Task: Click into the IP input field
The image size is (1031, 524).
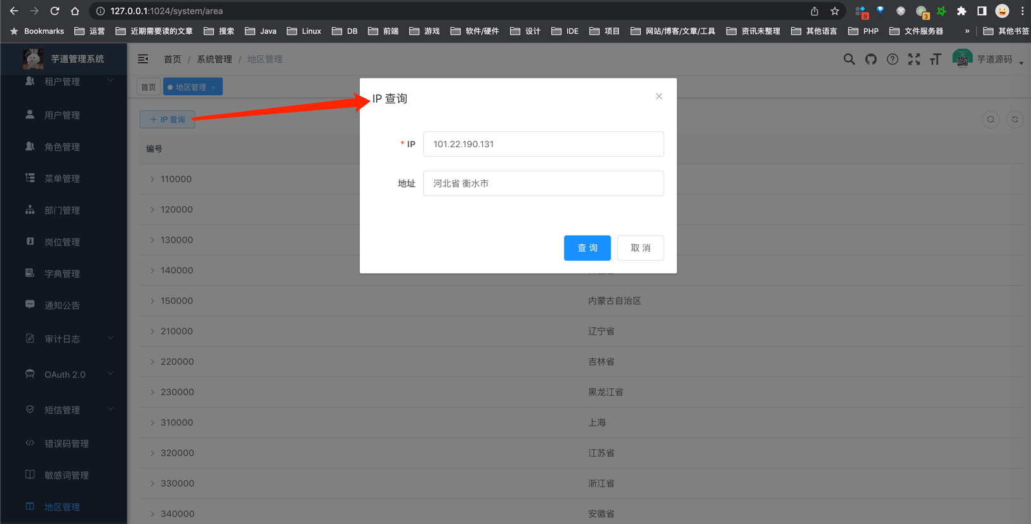Action: coord(543,144)
